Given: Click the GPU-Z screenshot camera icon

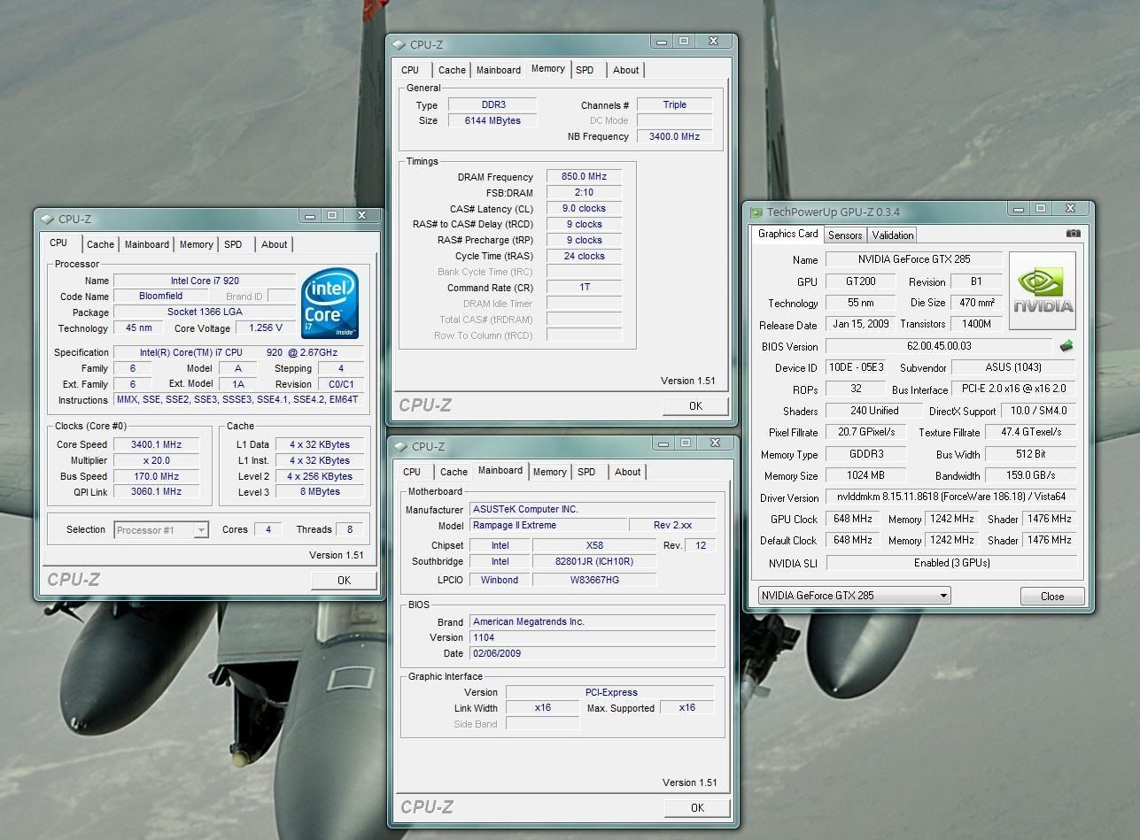Looking at the screenshot, I should (x=1073, y=234).
